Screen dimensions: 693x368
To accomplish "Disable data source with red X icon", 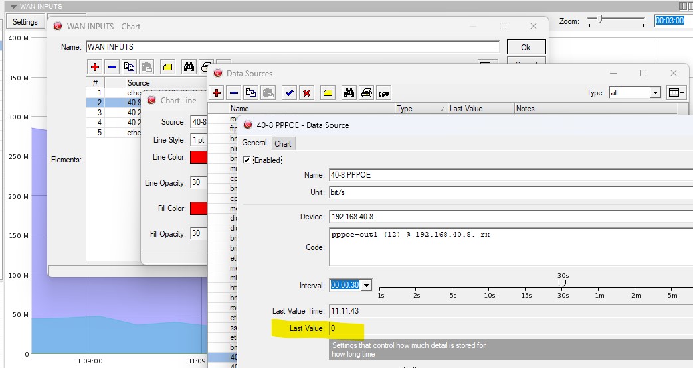I will point(306,93).
